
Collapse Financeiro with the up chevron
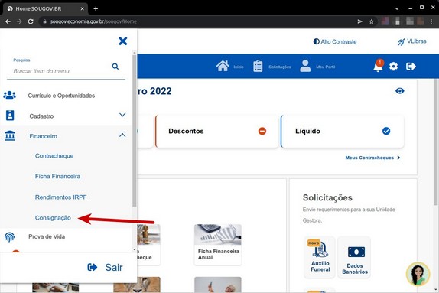[122, 135]
